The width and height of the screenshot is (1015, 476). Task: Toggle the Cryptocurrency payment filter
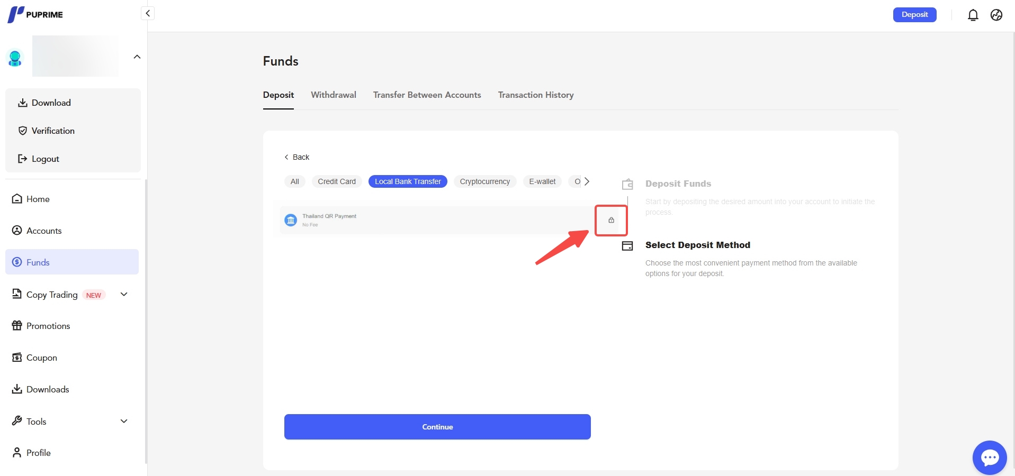(x=484, y=181)
